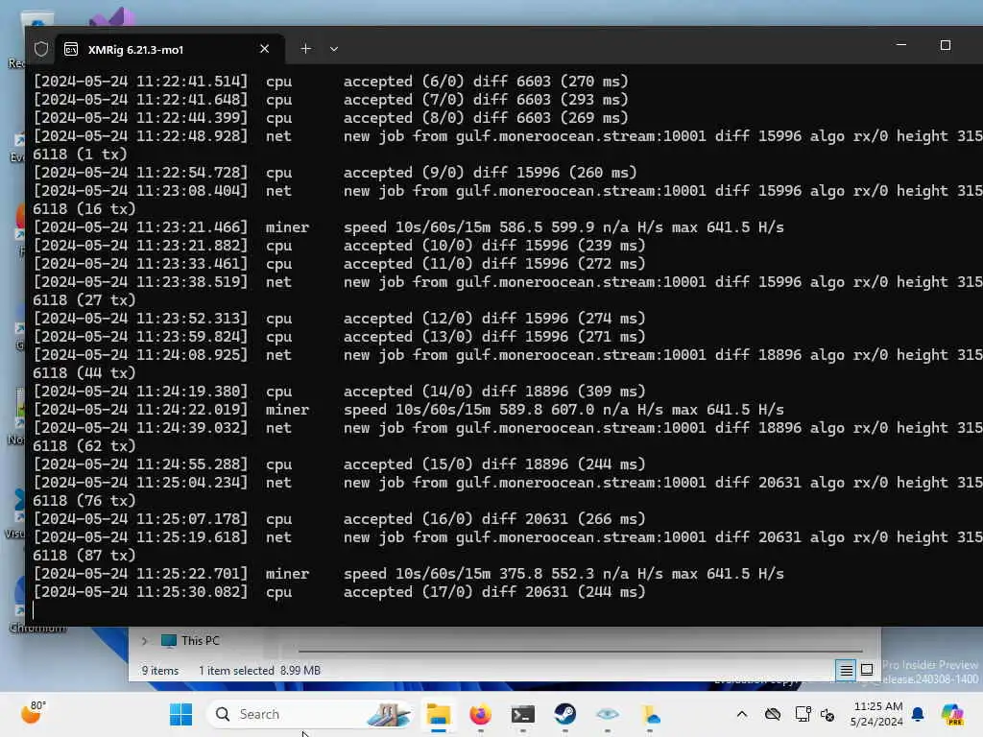983x737 pixels.
Task: Switch to Windows Terminal on the taskbar
Action: click(x=523, y=714)
